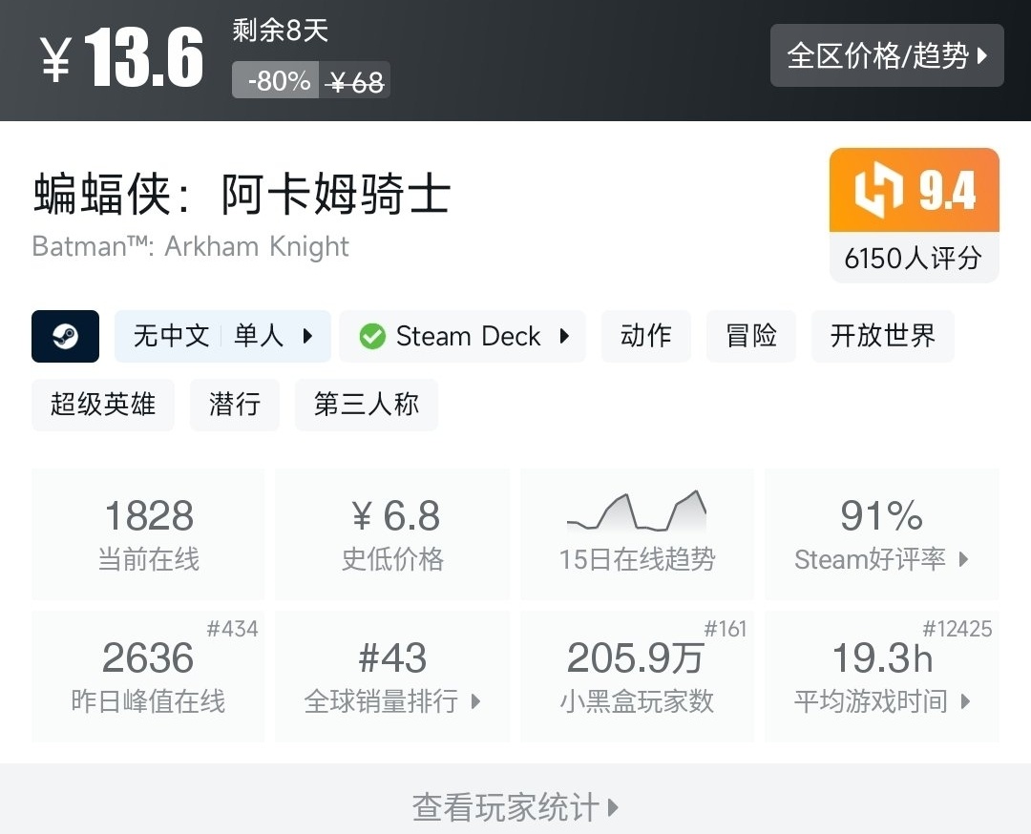Screen dimensions: 1031x834
Task: Expand the 无中文 单人 language info tag
Action: [x=222, y=337]
